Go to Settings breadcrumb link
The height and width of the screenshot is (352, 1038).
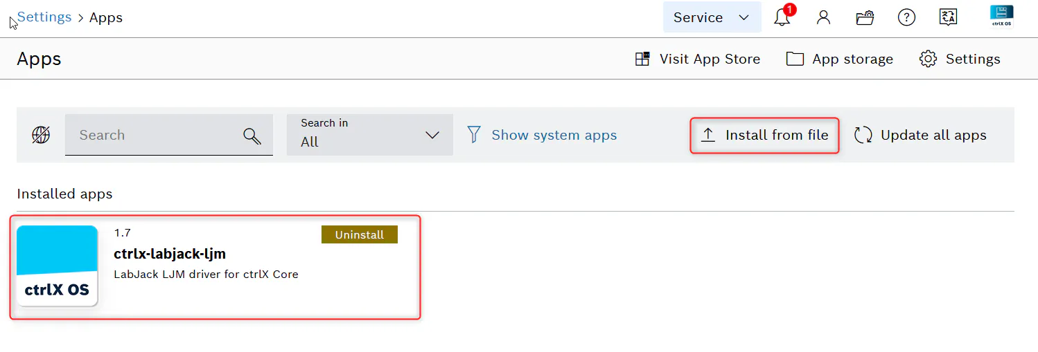coord(44,17)
